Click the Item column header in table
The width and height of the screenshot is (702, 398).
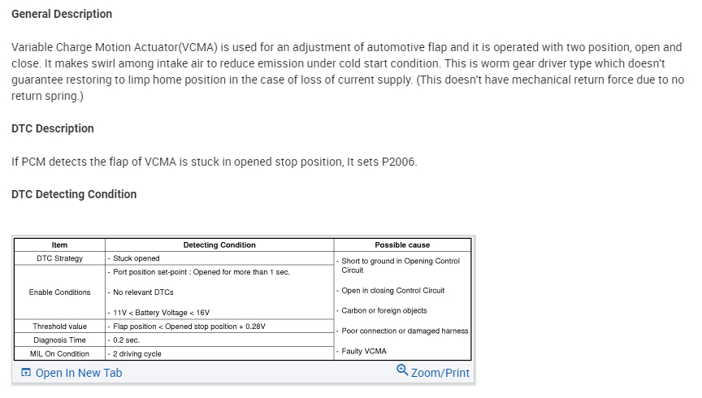coord(59,244)
